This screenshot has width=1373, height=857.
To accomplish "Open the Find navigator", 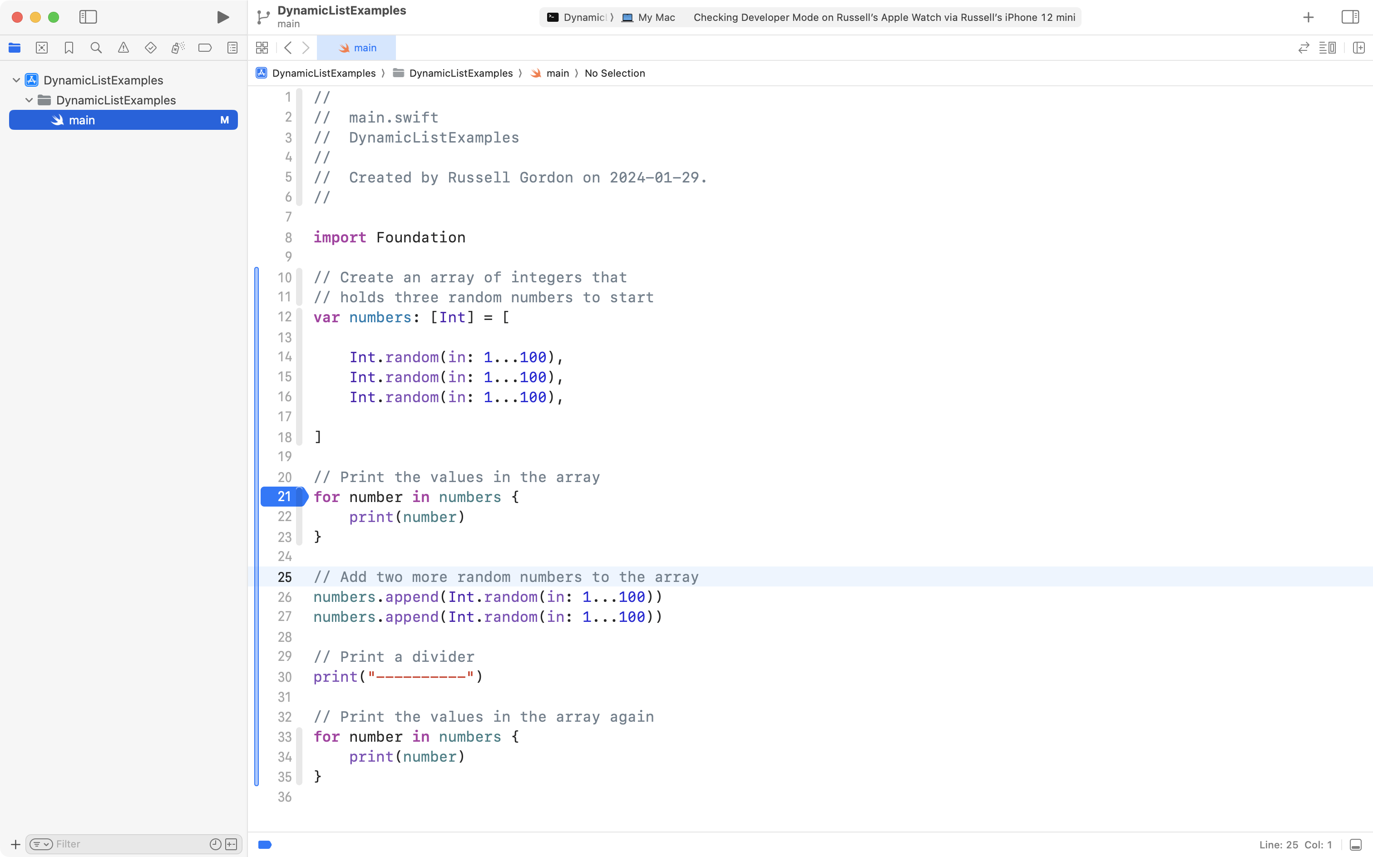I will [x=96, y=48].
